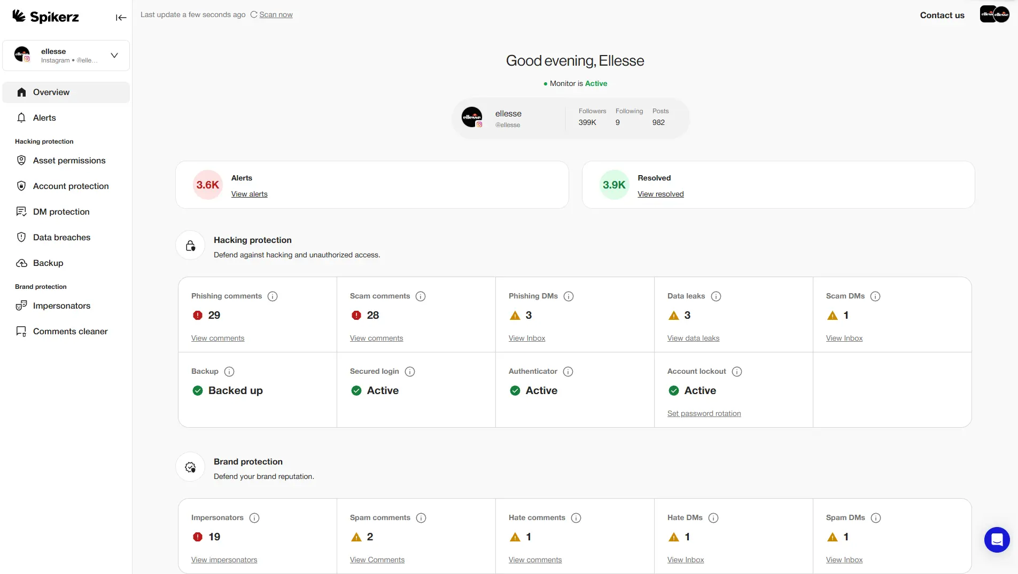Click the Hate DMs info icon
1018x574 pixels.
[x=713, y=518]
